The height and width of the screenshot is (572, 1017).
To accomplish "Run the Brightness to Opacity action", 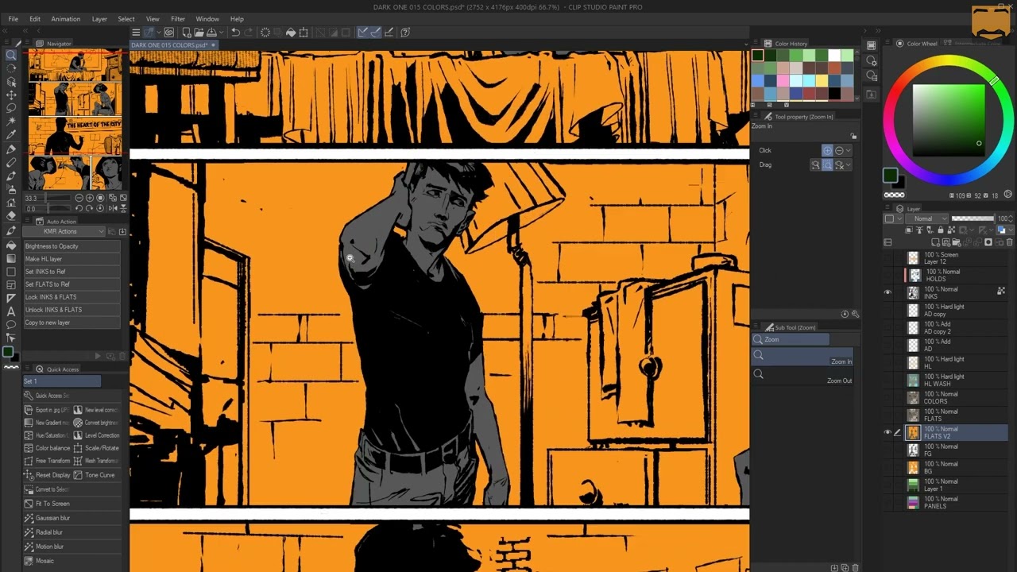I will (72, 246).
